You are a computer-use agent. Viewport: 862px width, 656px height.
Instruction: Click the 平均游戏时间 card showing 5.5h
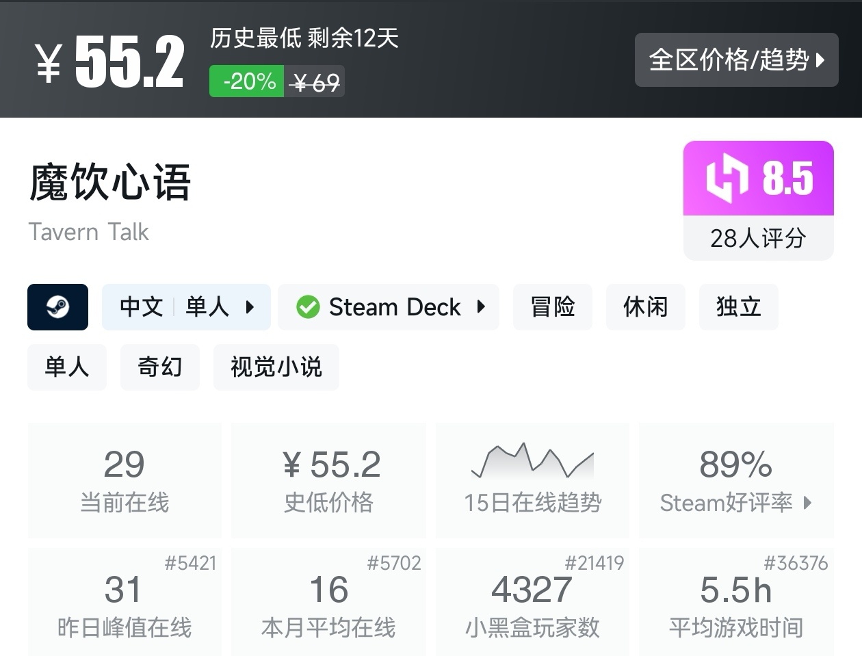736,602
